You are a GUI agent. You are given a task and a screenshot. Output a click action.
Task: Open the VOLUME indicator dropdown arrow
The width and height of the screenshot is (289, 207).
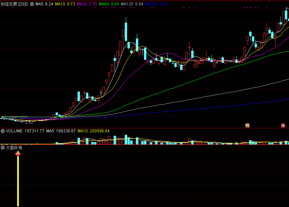pyautogui.click(x=3, y=131)
